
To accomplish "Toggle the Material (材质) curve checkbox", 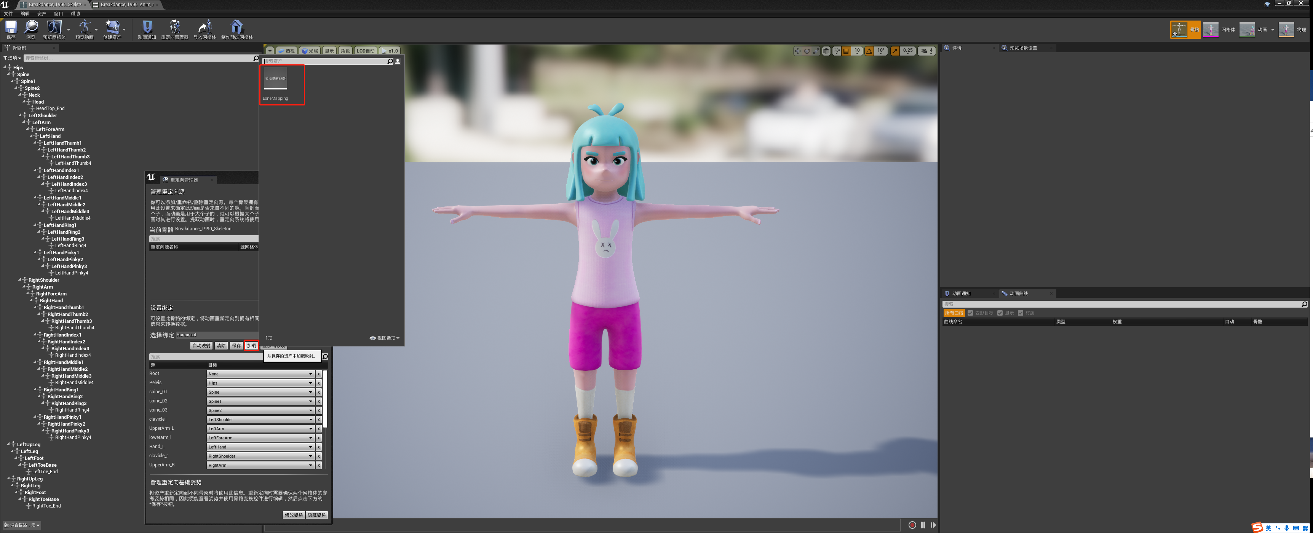I will point(1021,313).
